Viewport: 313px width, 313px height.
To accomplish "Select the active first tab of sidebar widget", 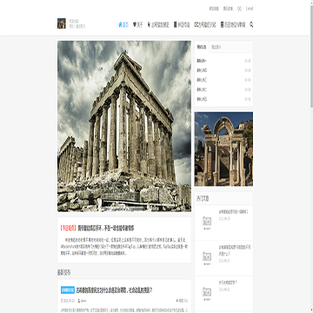I will [x=202, y=47].
